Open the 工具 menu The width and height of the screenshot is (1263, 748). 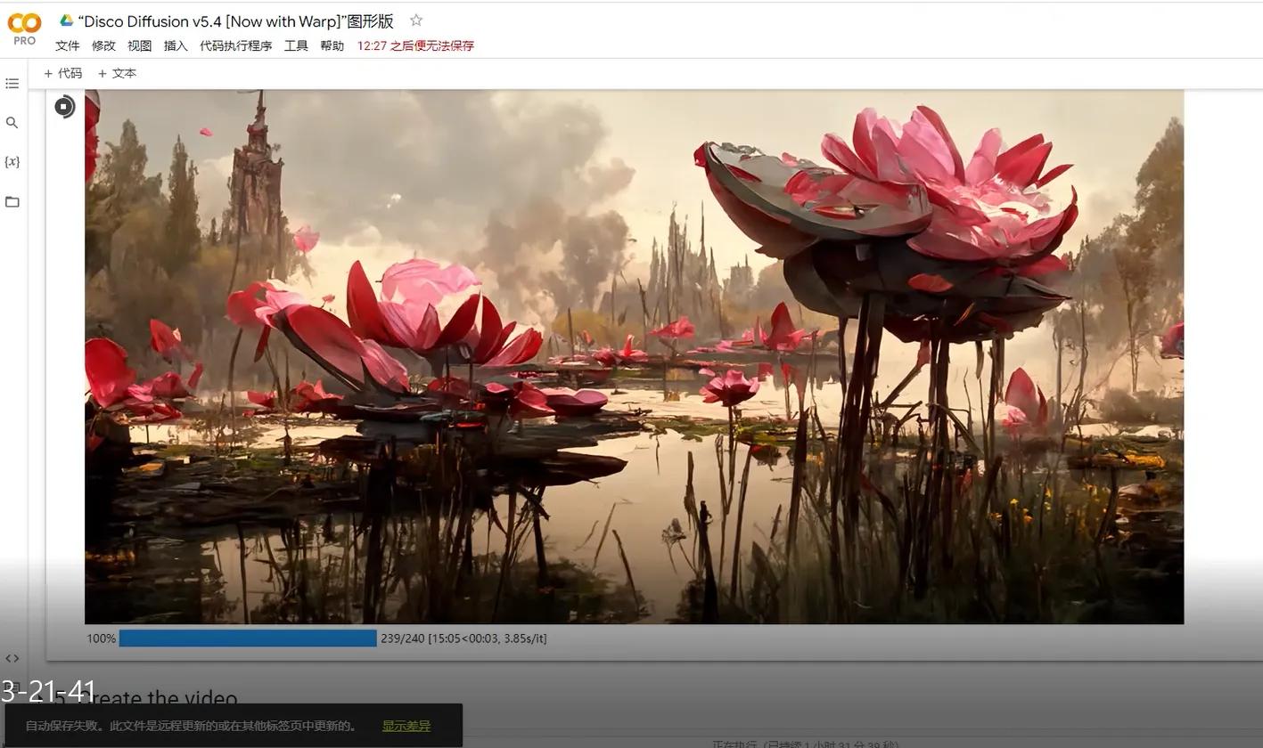point(296,45)
